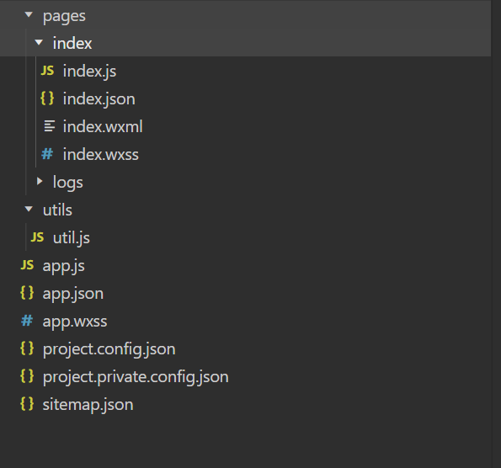This screenshot has width=501, height=468.
Task: Click the JS icon beside index.js
Action: pyautogui.click(x=47, y=70)
